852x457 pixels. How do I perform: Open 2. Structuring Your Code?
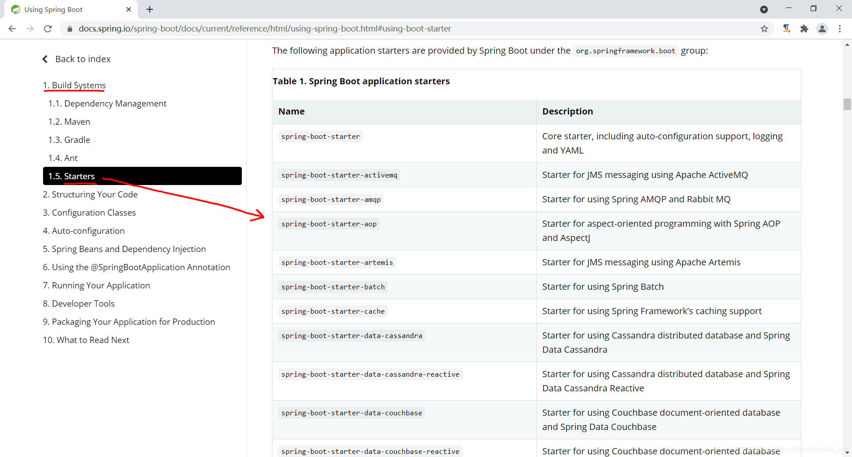pyautogui.click(x=90, y=194)
